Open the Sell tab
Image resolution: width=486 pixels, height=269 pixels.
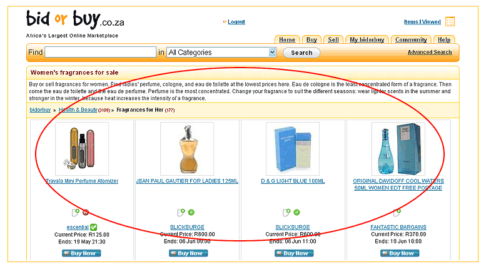tap(333, 39)
